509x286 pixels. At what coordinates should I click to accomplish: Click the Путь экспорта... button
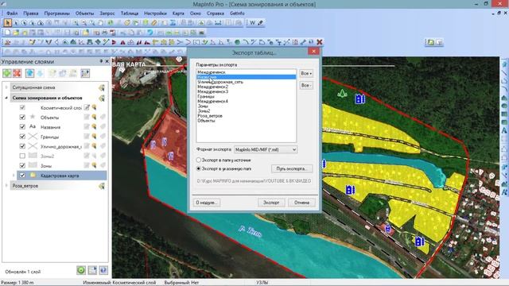tap(292, 169)
